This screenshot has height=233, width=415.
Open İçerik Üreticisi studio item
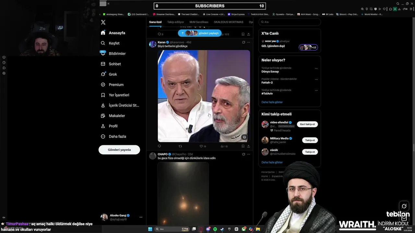(x=120, y=105)
